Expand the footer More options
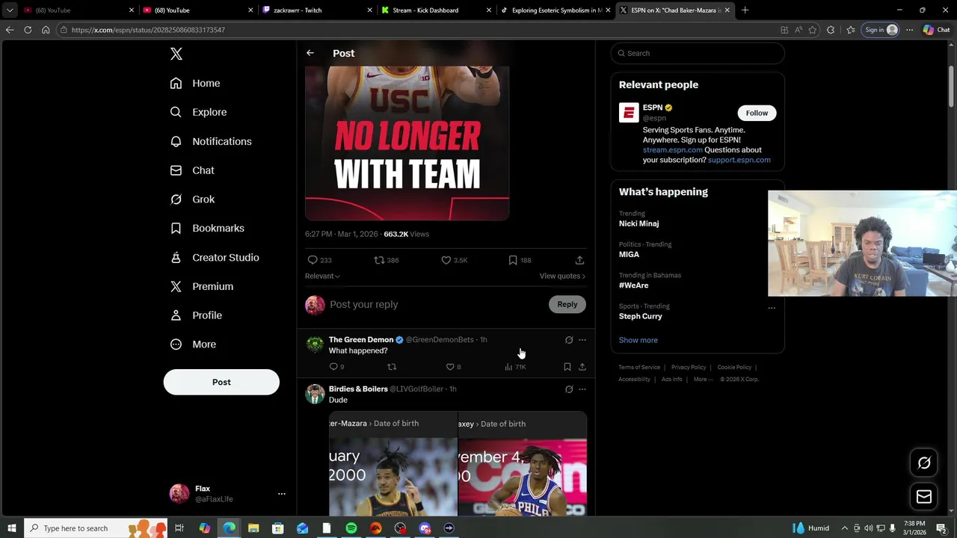The width and height of the screenshot is (957, 538). pos(704,380)
